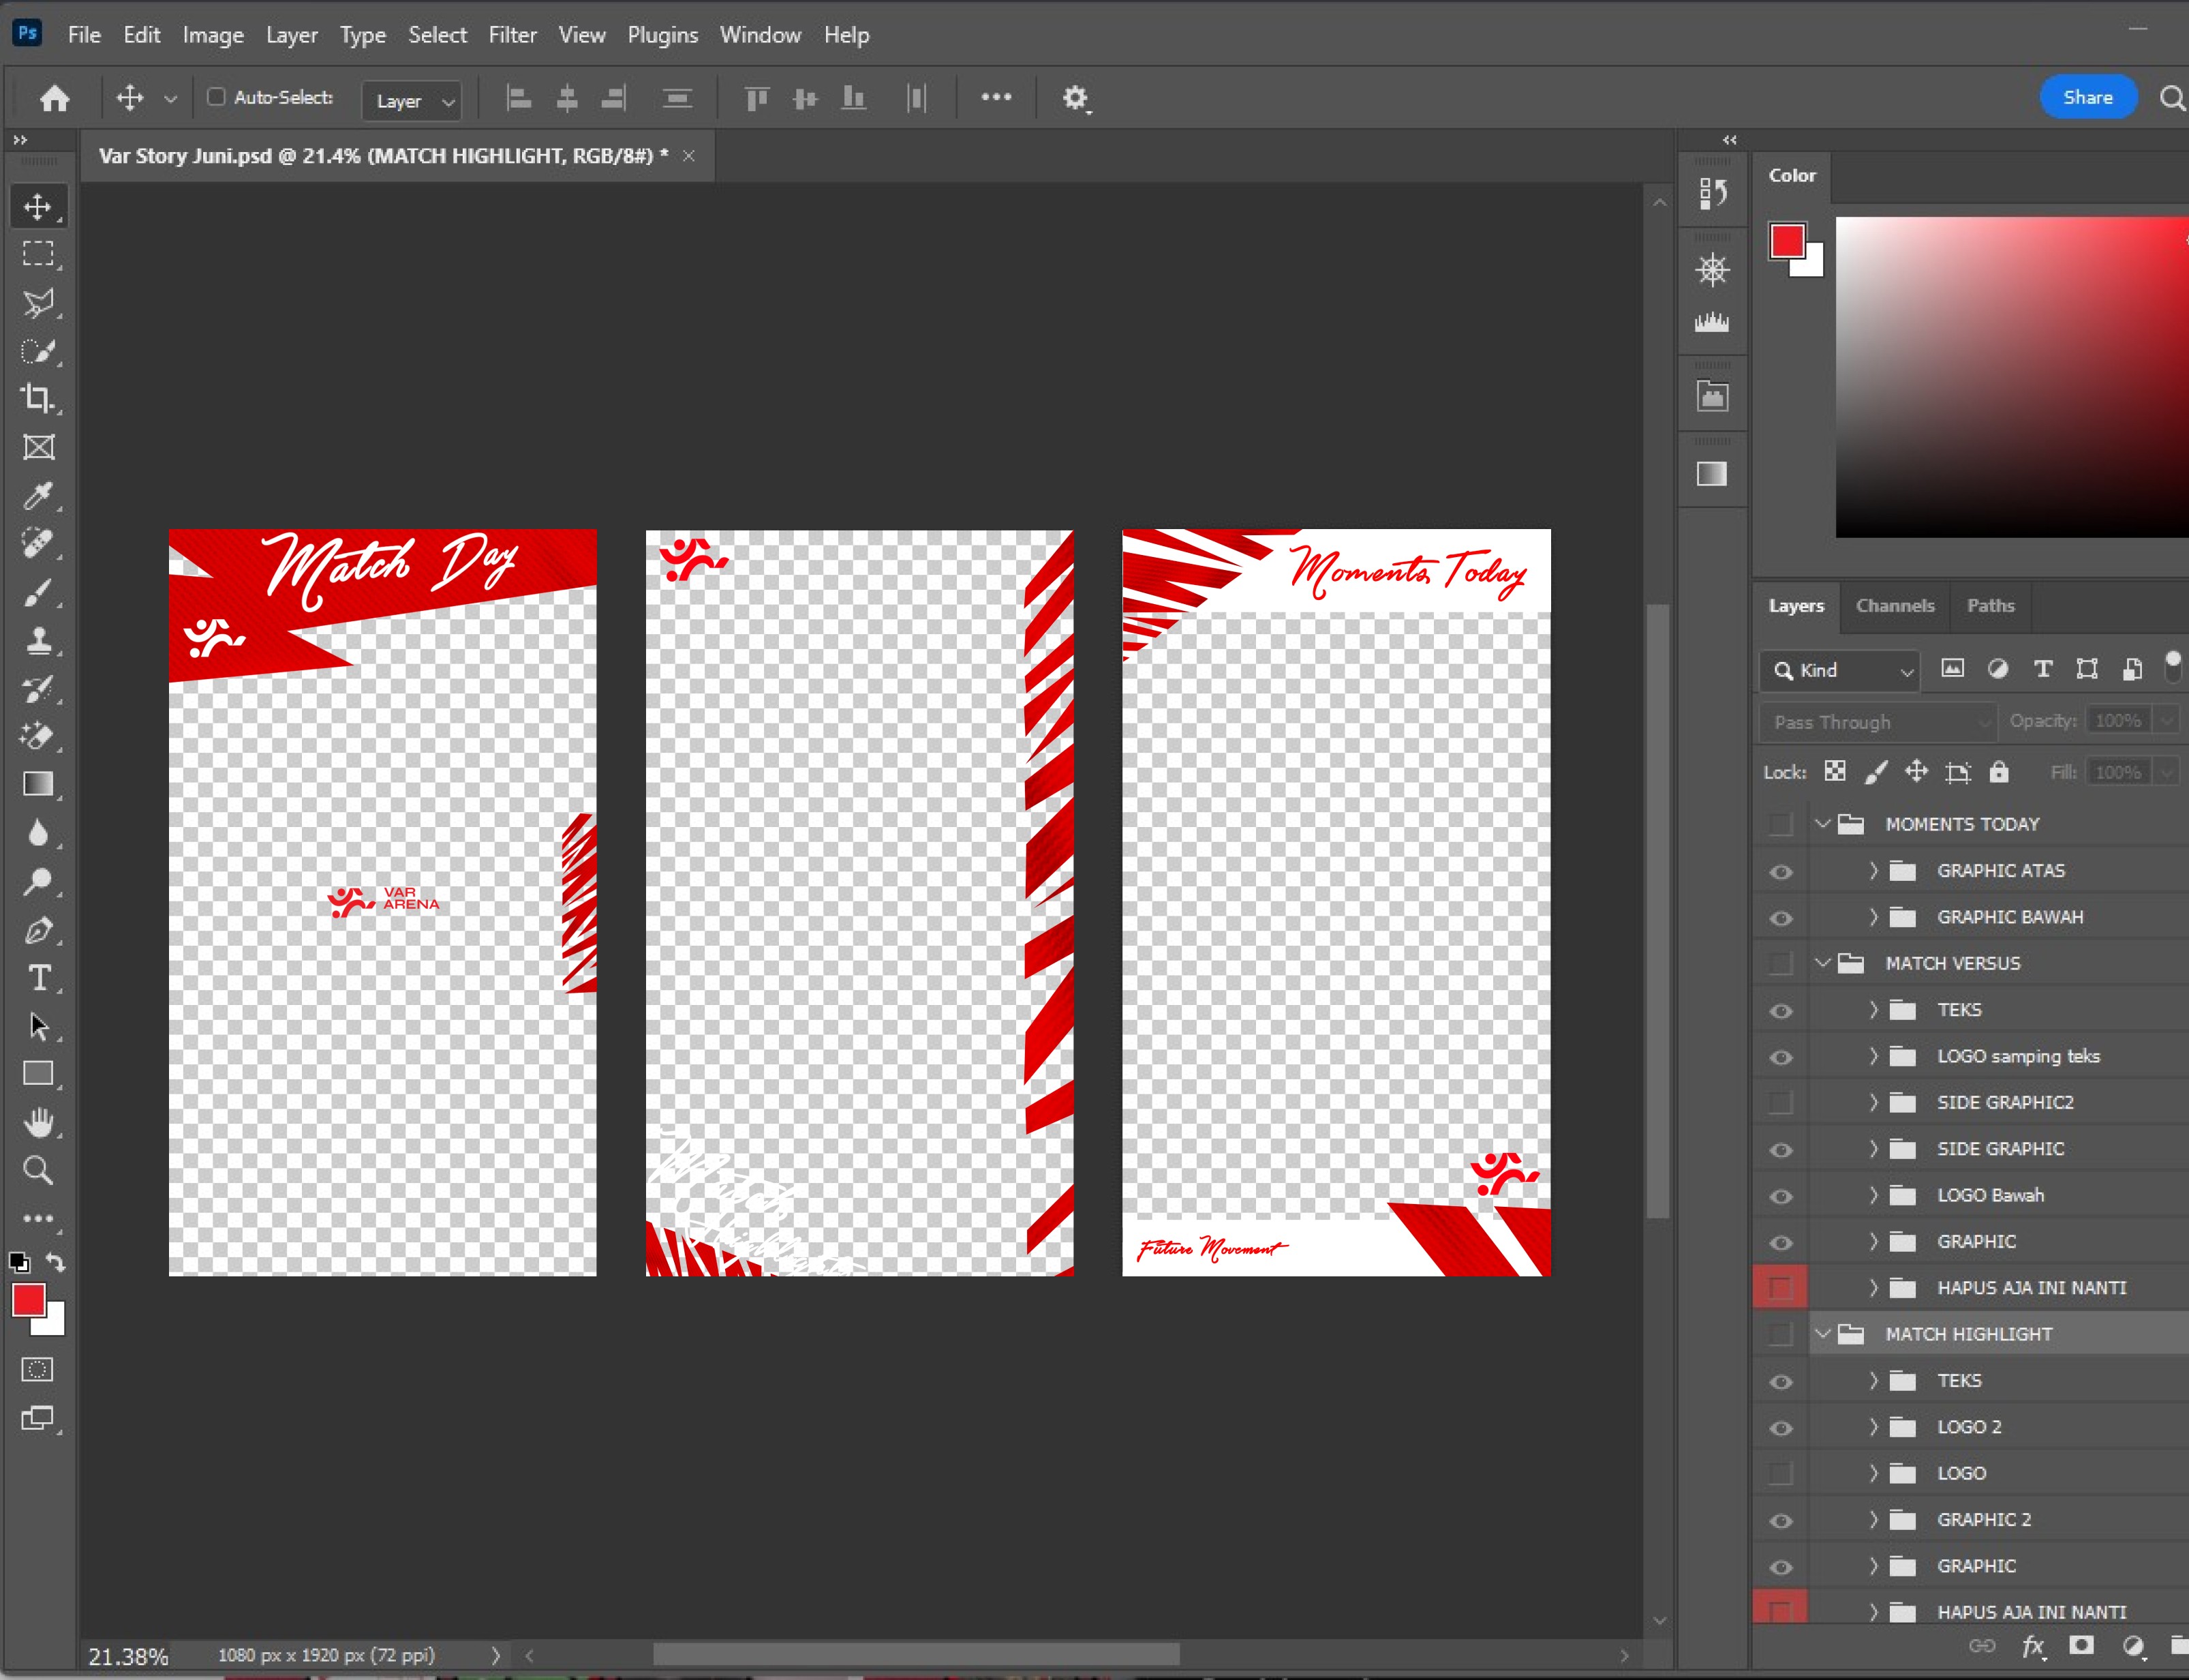Show the SIDE GRAPHIC2 layer group
The image size is (2189, 1680).
point(1780,1103)
